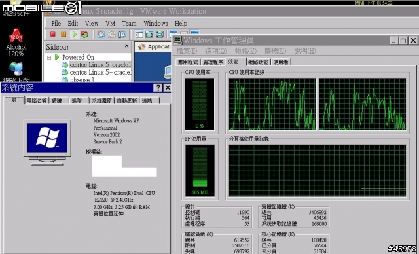The image size is (419, 254).
Task: Select the pfsense 1 virtual machine icon
Action: pos(65,79)
